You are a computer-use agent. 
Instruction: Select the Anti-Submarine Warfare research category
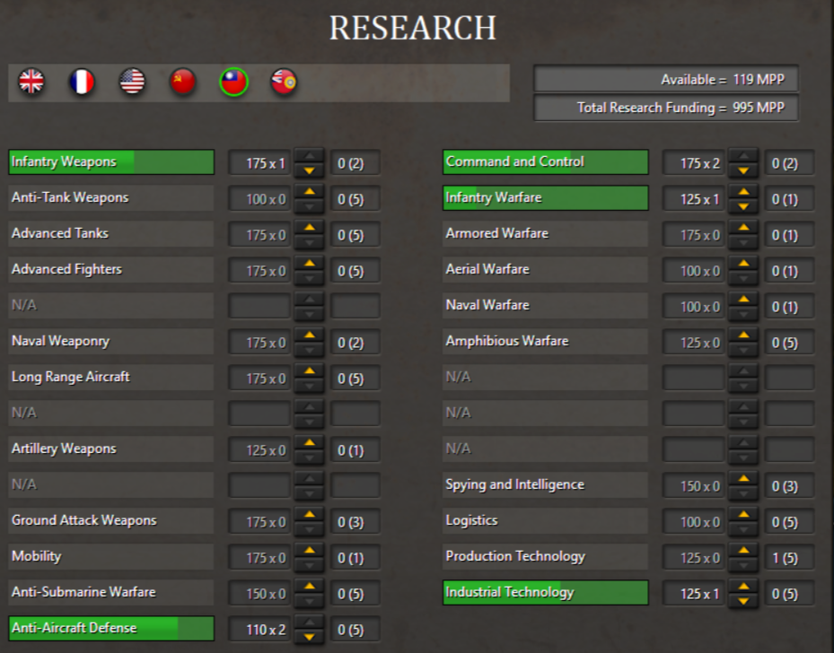tap(111, 592)
